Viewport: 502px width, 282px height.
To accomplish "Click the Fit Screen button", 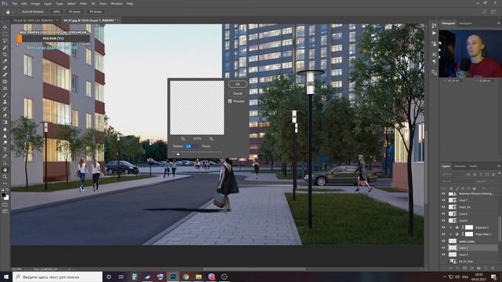I will click(75, 12).
